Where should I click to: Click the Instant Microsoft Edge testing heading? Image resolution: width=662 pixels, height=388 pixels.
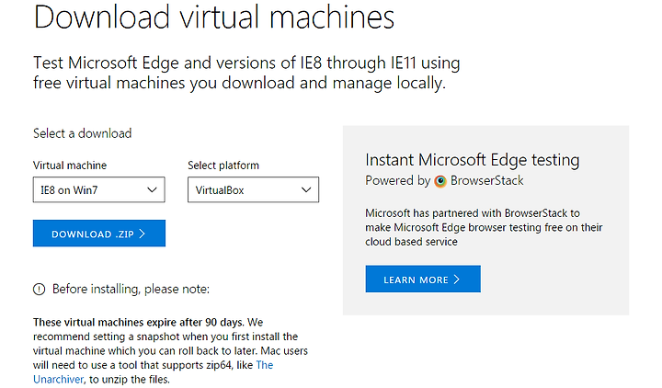[x=472, y=160]
